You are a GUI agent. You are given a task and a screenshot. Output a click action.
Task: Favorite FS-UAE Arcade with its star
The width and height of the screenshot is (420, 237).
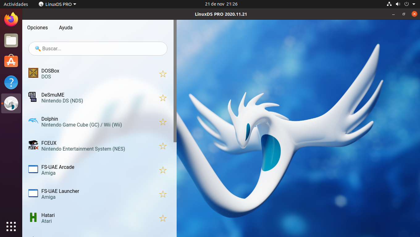pos(163,170)
